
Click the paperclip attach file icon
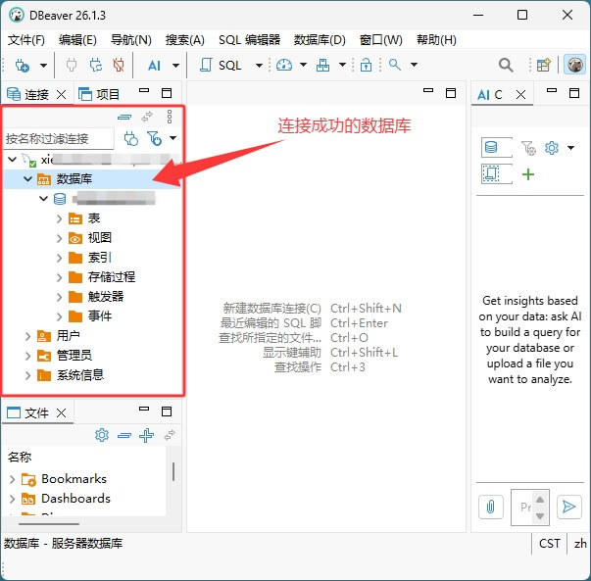(x=490, y=507)
